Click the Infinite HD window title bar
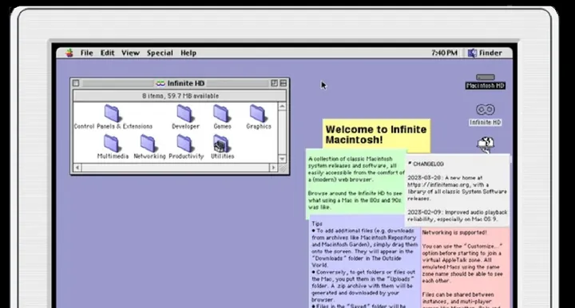The height and width of the screenshot is (308, 575). [x=180, y=83]
